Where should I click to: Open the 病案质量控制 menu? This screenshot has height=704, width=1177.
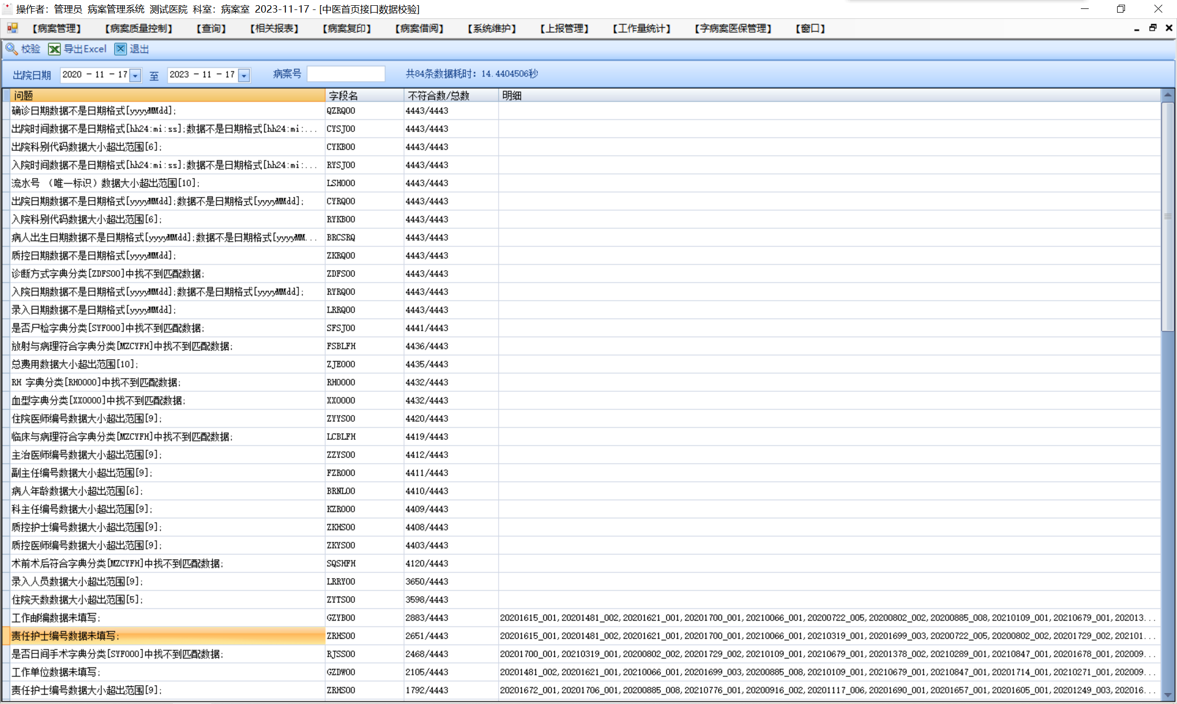click(x=139, y=28)
